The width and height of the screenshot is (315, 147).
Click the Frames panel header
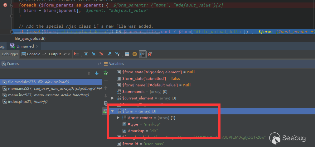51,64
